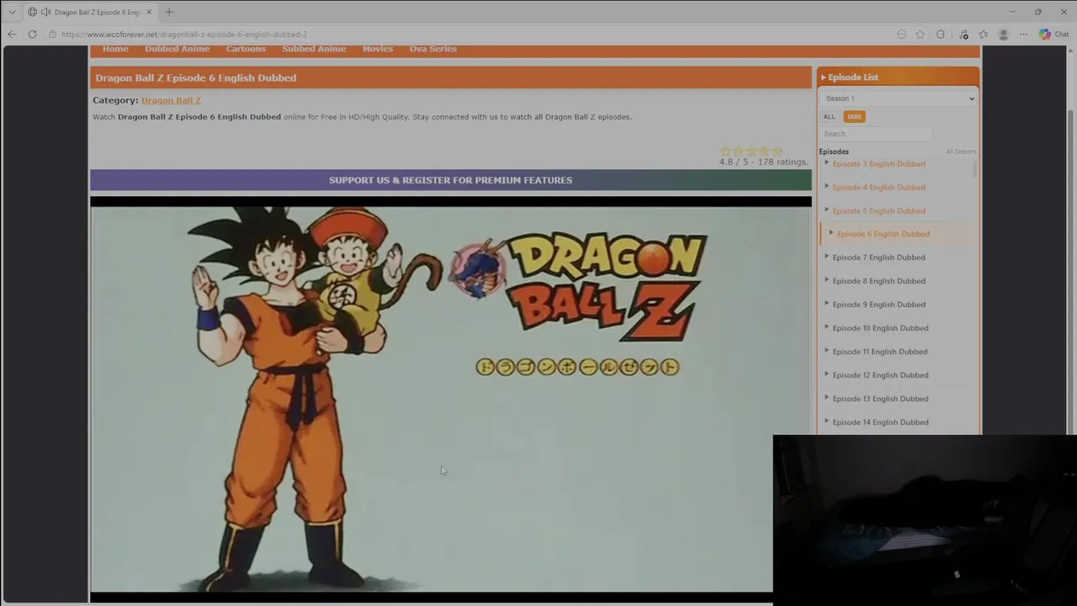Follow the Dragon Ball Z category link
1077x606 pixels.
tap(171, 100)
